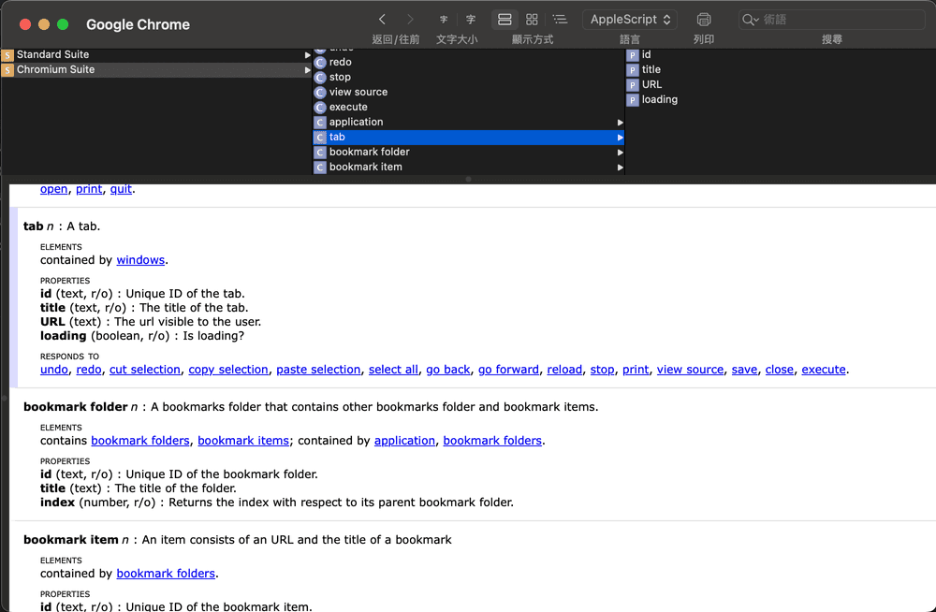Click the print icon above 列印
Viewport: 936px width, 612px height.
[x=703, y=19]
